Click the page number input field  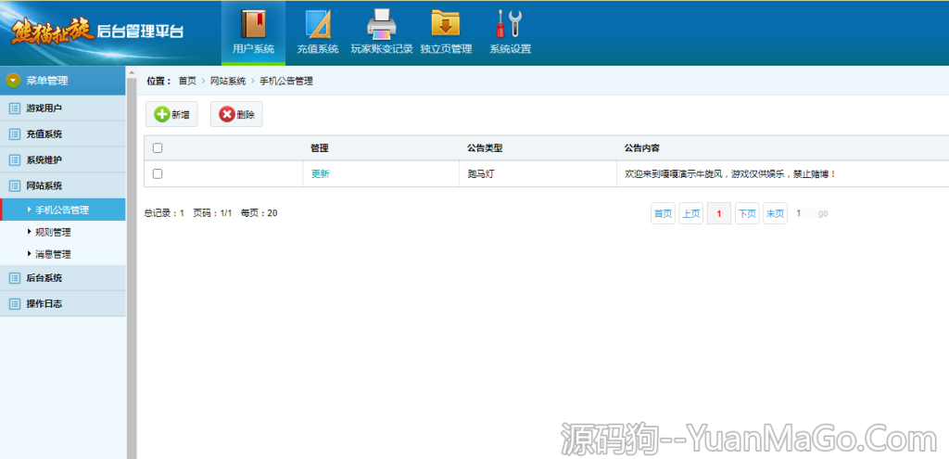tap(803, 213)
